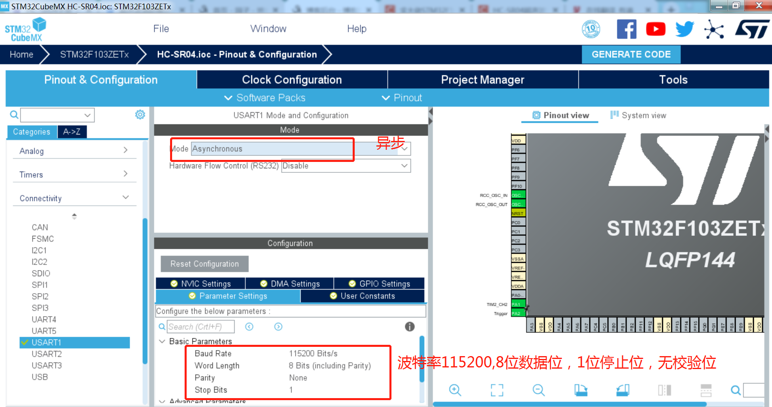Click the vertical split view icon
772x407 pixels.
coord(665,390)
